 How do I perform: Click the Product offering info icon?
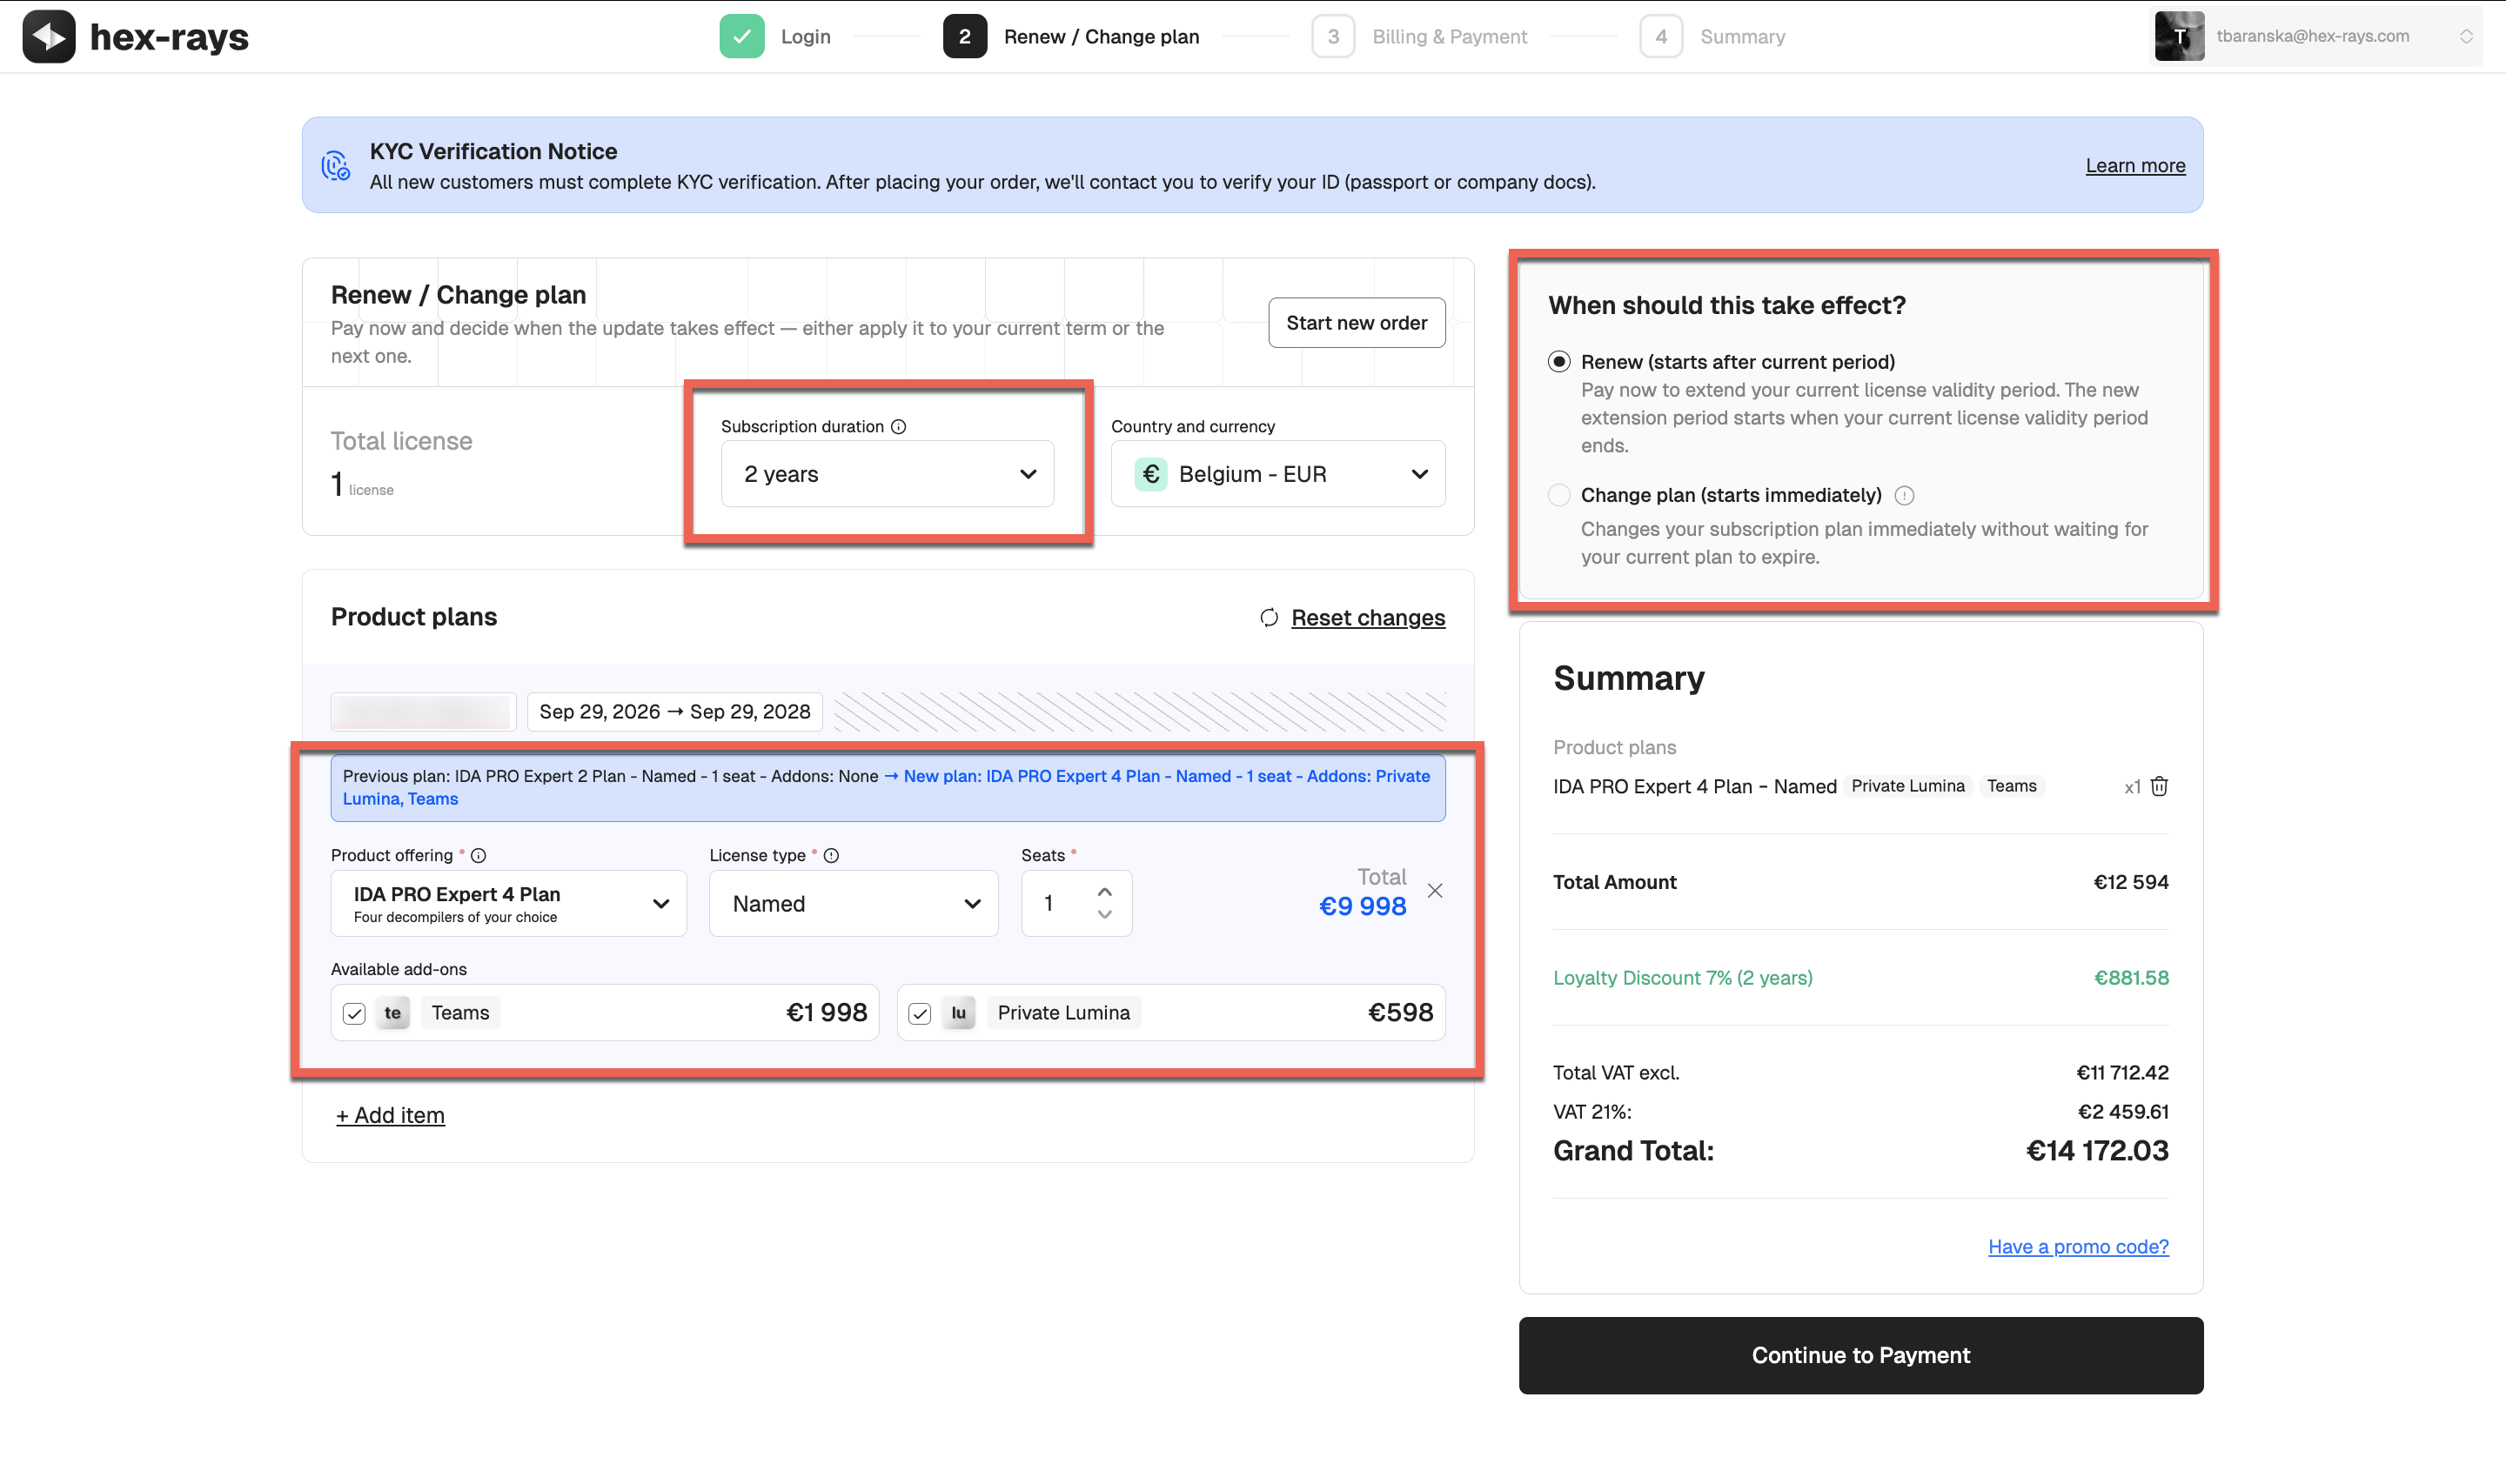479,855
